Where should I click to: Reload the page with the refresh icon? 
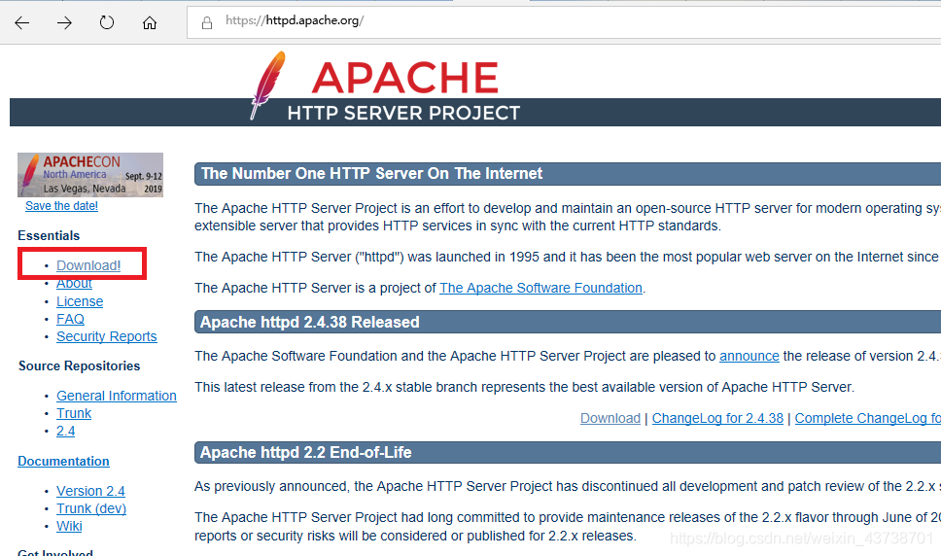click(107, 22)
